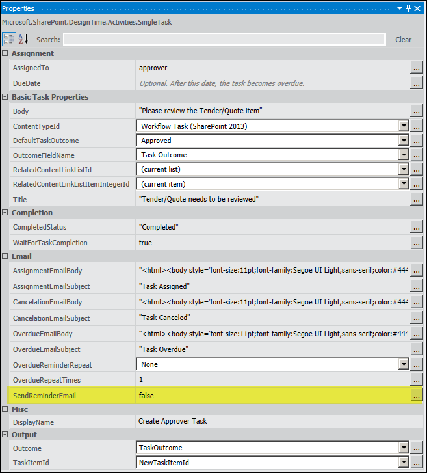Open ellipsis editor for AssignedTo
The width and height of the screenshot is (427, 473).
(x=417, y=68)
